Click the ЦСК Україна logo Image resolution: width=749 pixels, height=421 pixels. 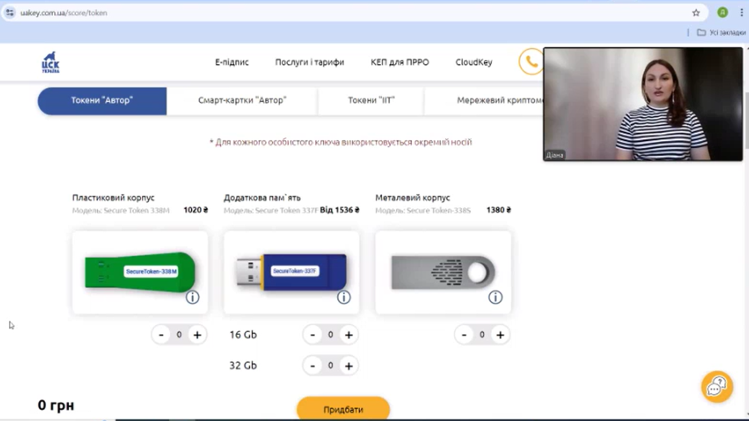tap(50, 62)
